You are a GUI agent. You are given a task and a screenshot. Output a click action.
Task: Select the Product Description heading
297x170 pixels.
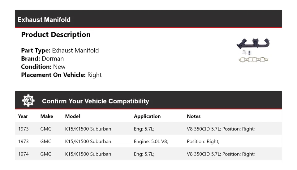pyautogui.click(x=56, y=35)
